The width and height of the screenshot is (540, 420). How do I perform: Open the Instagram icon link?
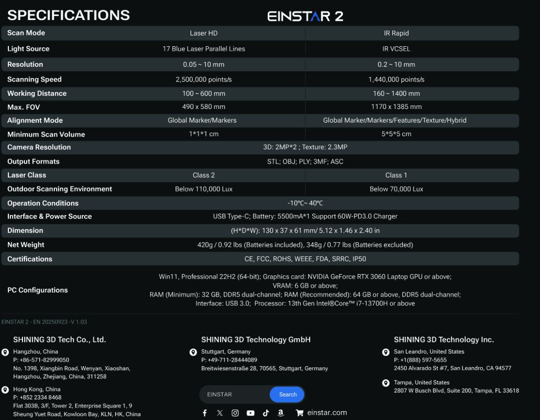pyautogui.click(x=235, y=413)
